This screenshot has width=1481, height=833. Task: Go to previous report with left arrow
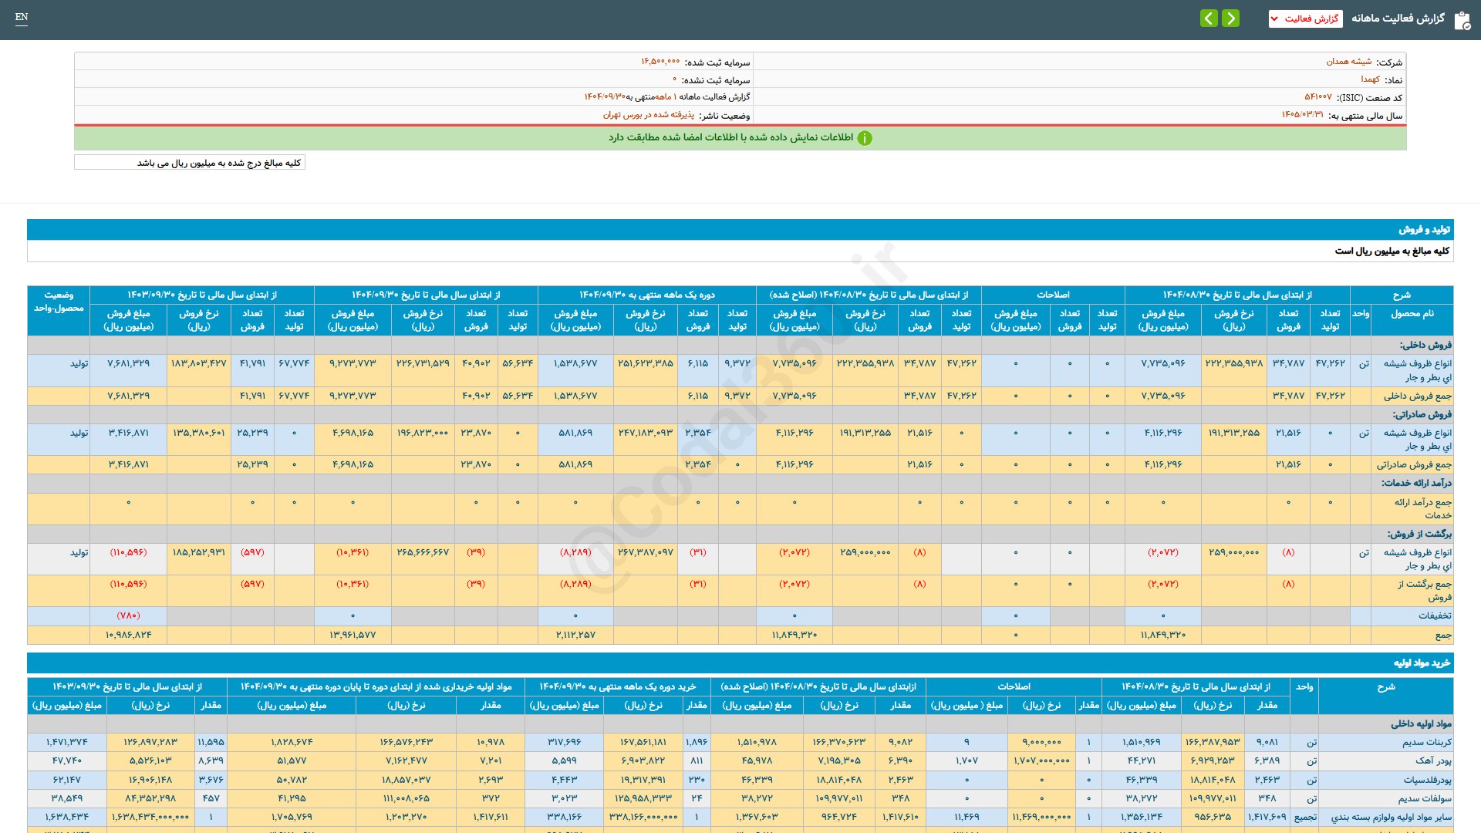pyautogui.click(x=1209, y=18)
